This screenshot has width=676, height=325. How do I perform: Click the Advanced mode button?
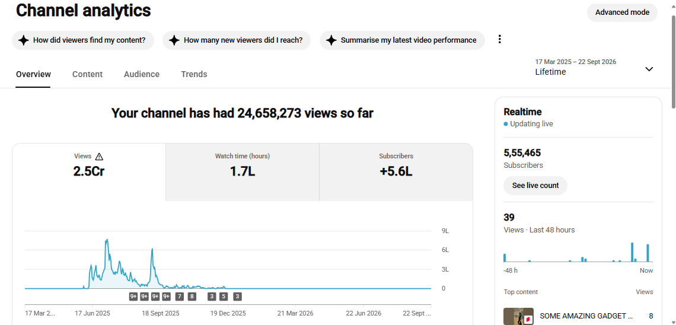622,12
